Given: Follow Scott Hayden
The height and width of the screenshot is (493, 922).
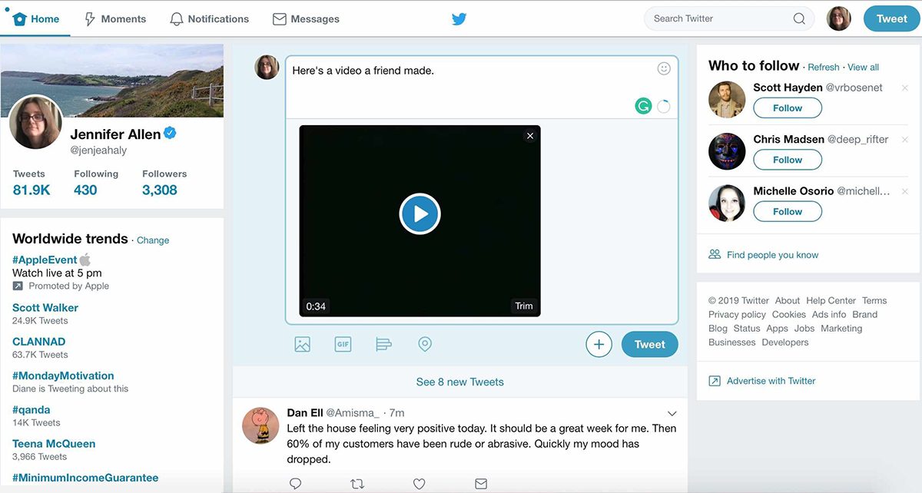Looking at the screenshot, I should [x=787, y=108].
